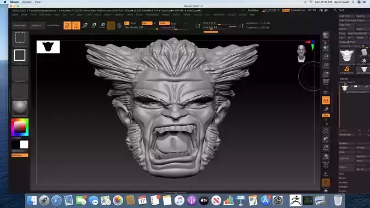Activate the Edit mode button
The height and width of the screenshot is (208, 370).
click(67, 26)
